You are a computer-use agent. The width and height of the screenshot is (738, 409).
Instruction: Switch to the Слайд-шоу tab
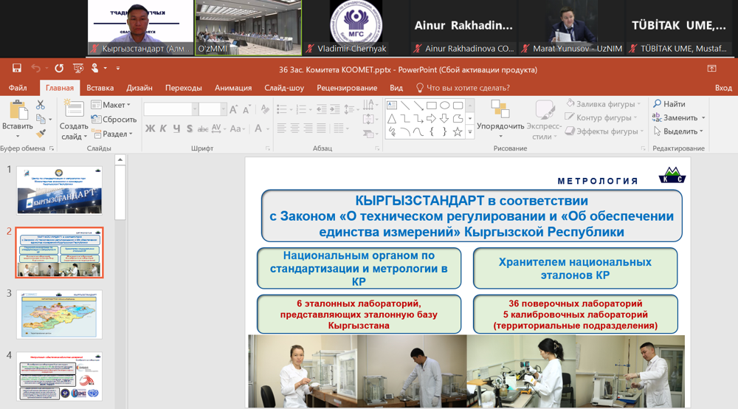(x=284, y=88)
